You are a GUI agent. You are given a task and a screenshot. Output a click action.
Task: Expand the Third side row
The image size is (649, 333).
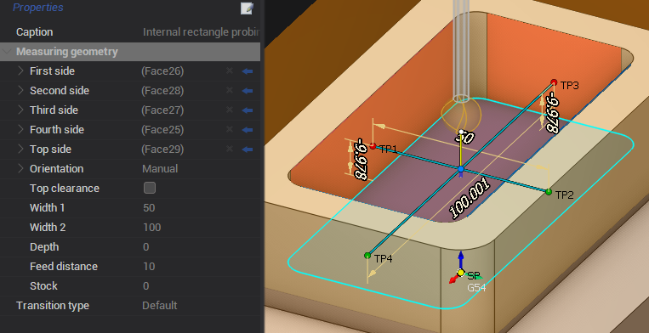[x=20, y=110]
